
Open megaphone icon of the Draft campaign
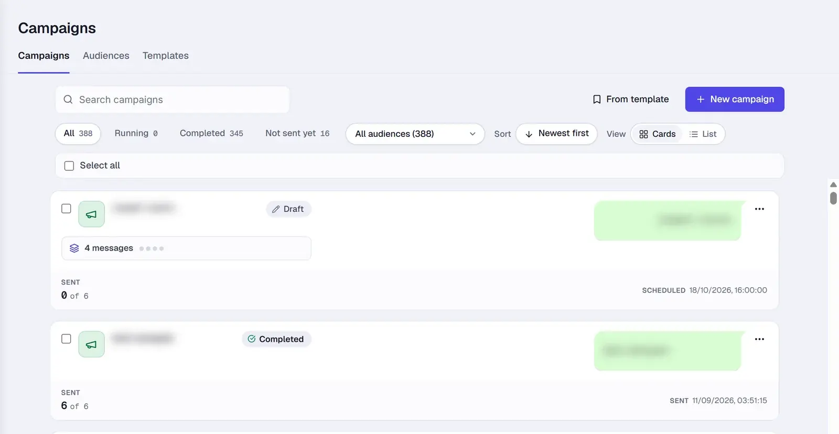tap(91, 214)
